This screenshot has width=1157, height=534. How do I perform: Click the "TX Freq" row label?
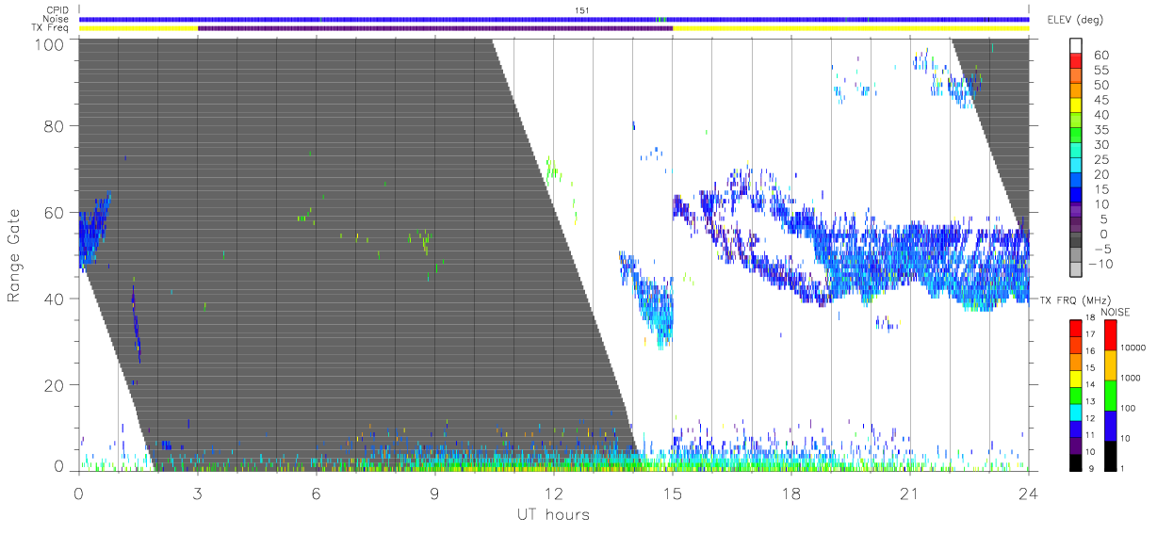[x=51, y=29]
